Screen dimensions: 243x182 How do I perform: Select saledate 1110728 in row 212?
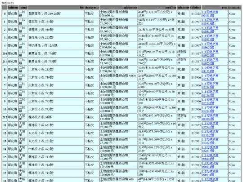196,117
